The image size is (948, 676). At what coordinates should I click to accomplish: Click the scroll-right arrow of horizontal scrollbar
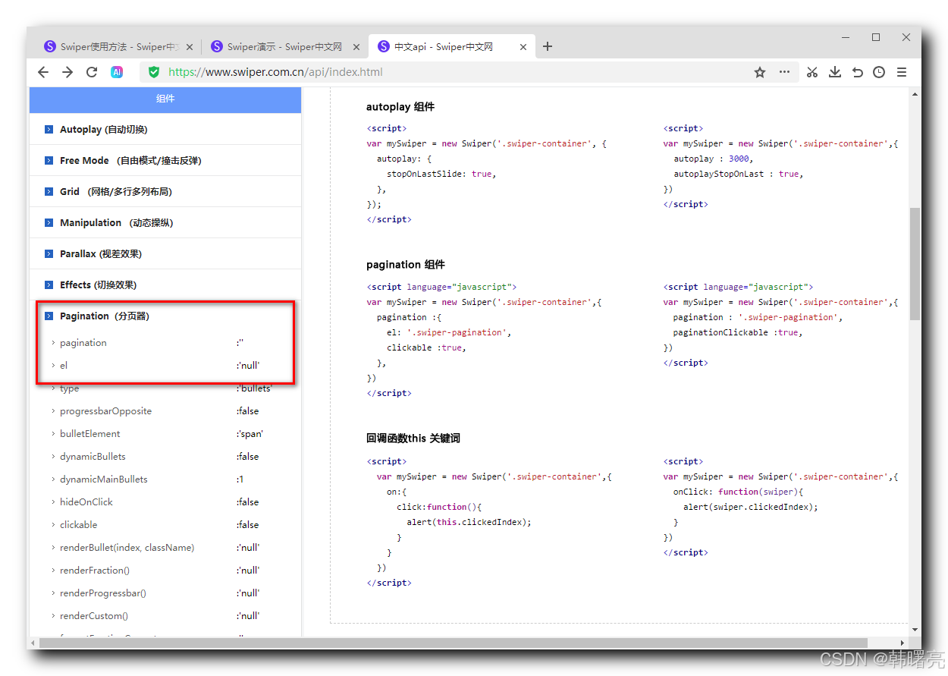pos(902,643)
